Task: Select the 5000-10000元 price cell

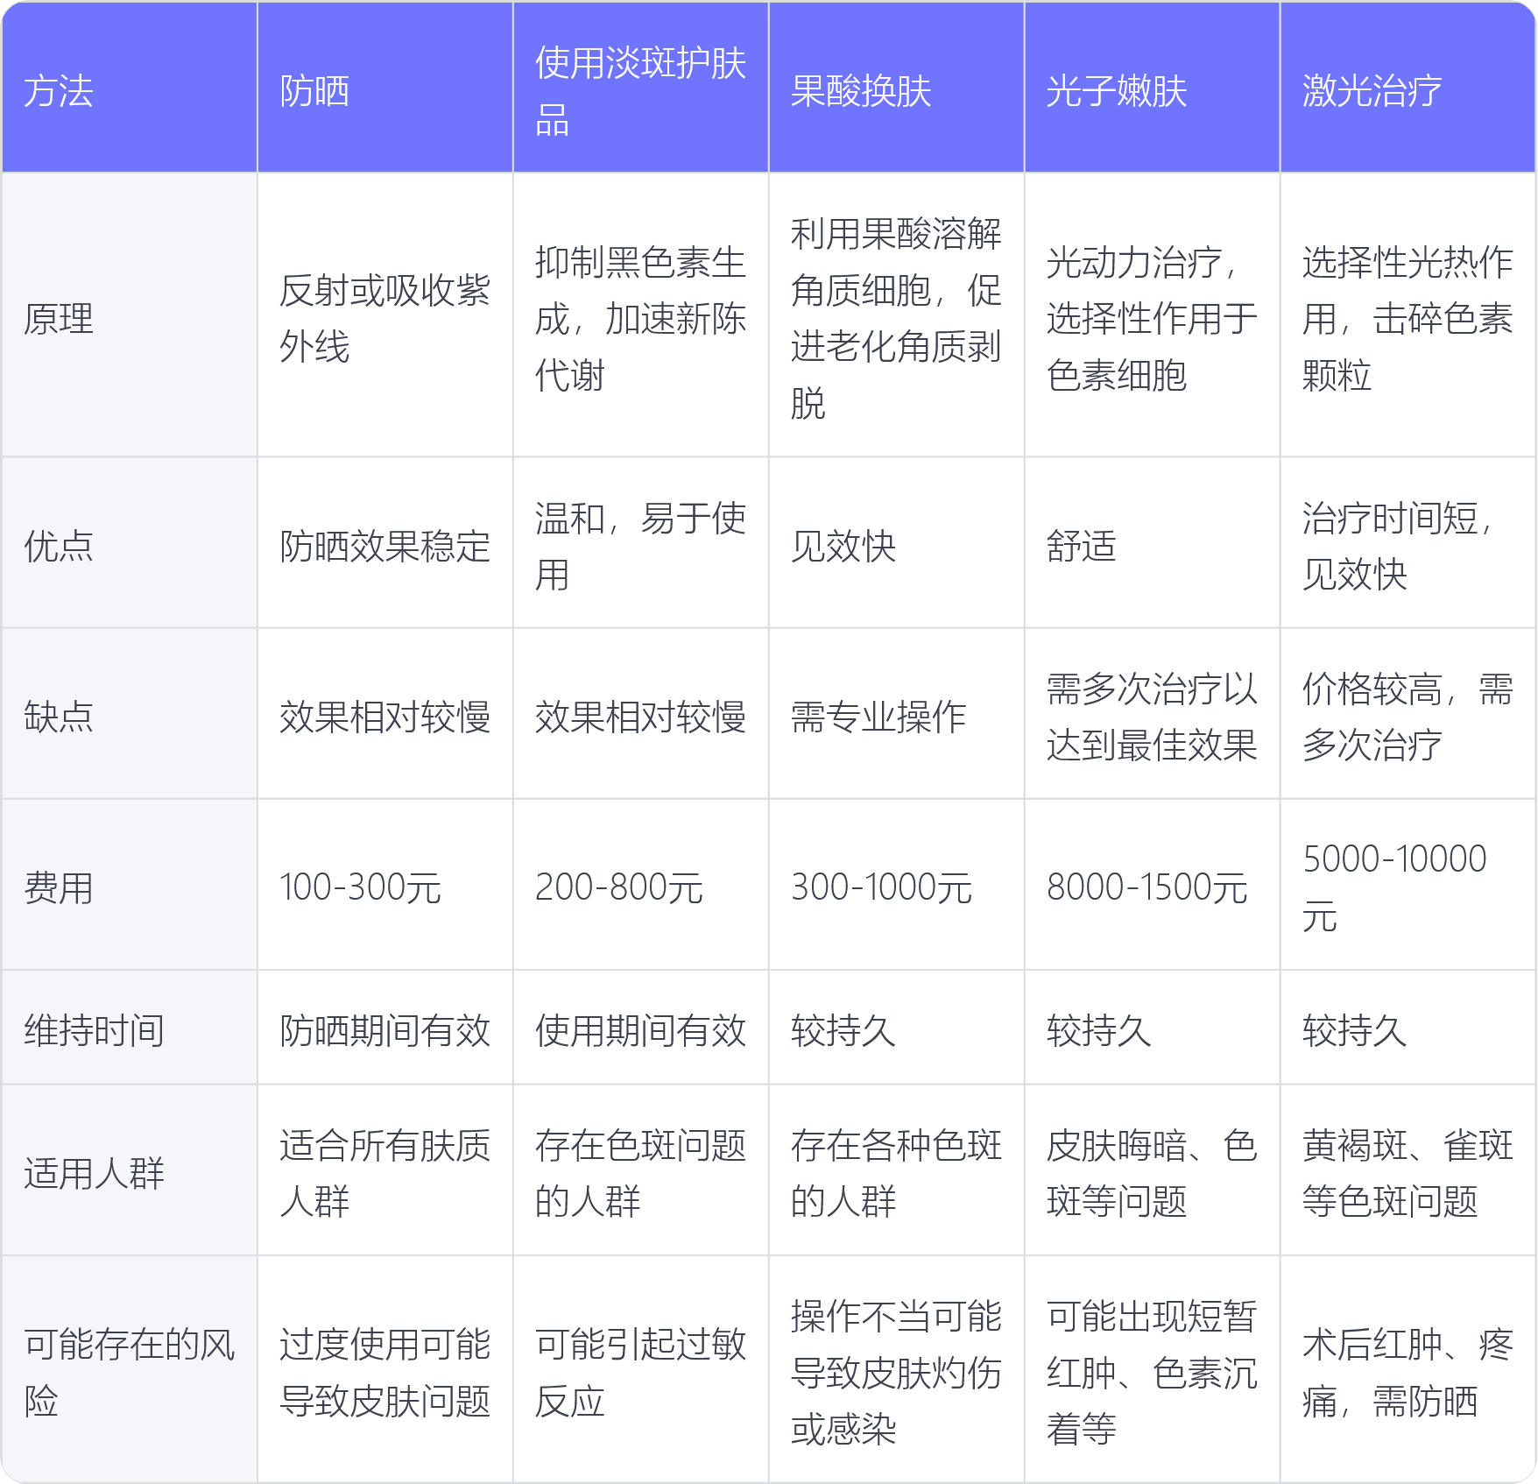Action: coord(1394,887)
